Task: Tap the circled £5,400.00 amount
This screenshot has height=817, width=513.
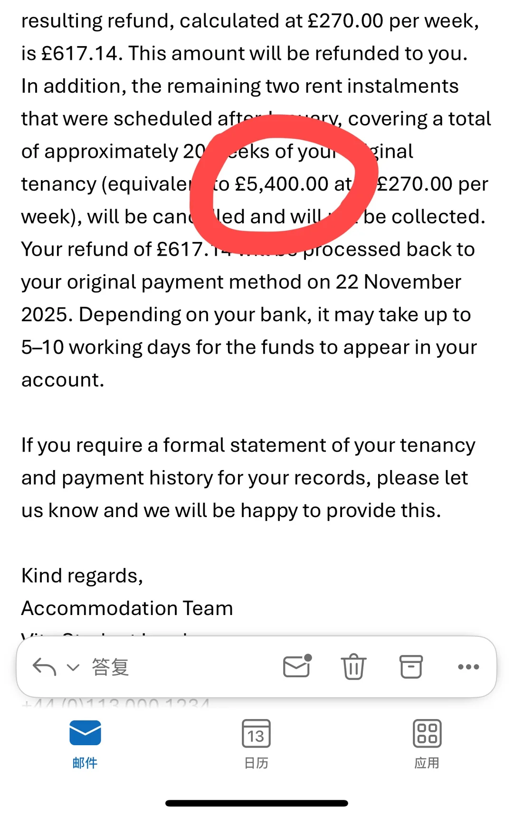Action: (x=282, y=184)
